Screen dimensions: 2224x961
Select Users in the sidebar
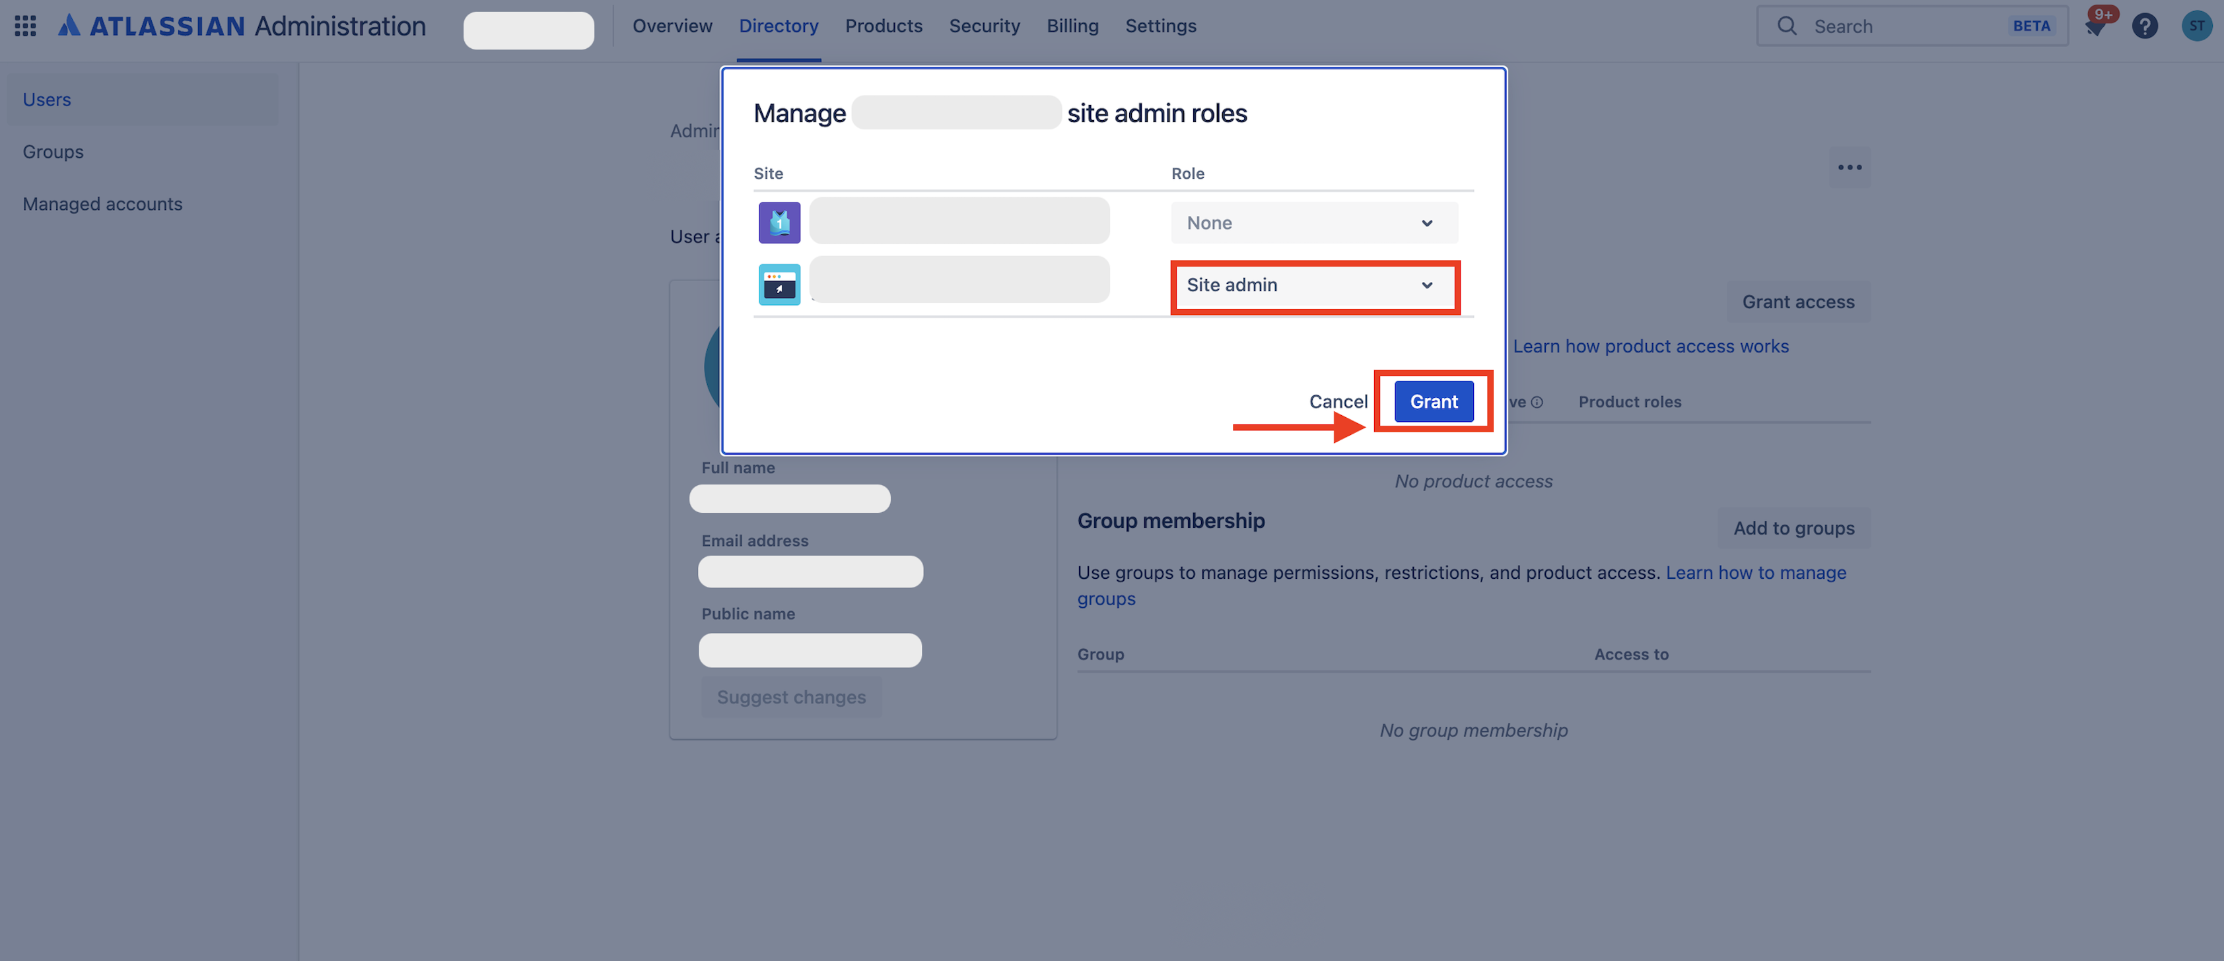[x=143, y=99]
